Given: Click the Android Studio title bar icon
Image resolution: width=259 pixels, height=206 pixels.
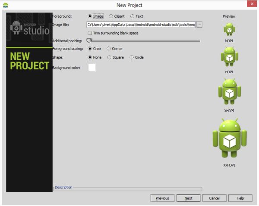Looking at the screenshot, I should point(6,5).
